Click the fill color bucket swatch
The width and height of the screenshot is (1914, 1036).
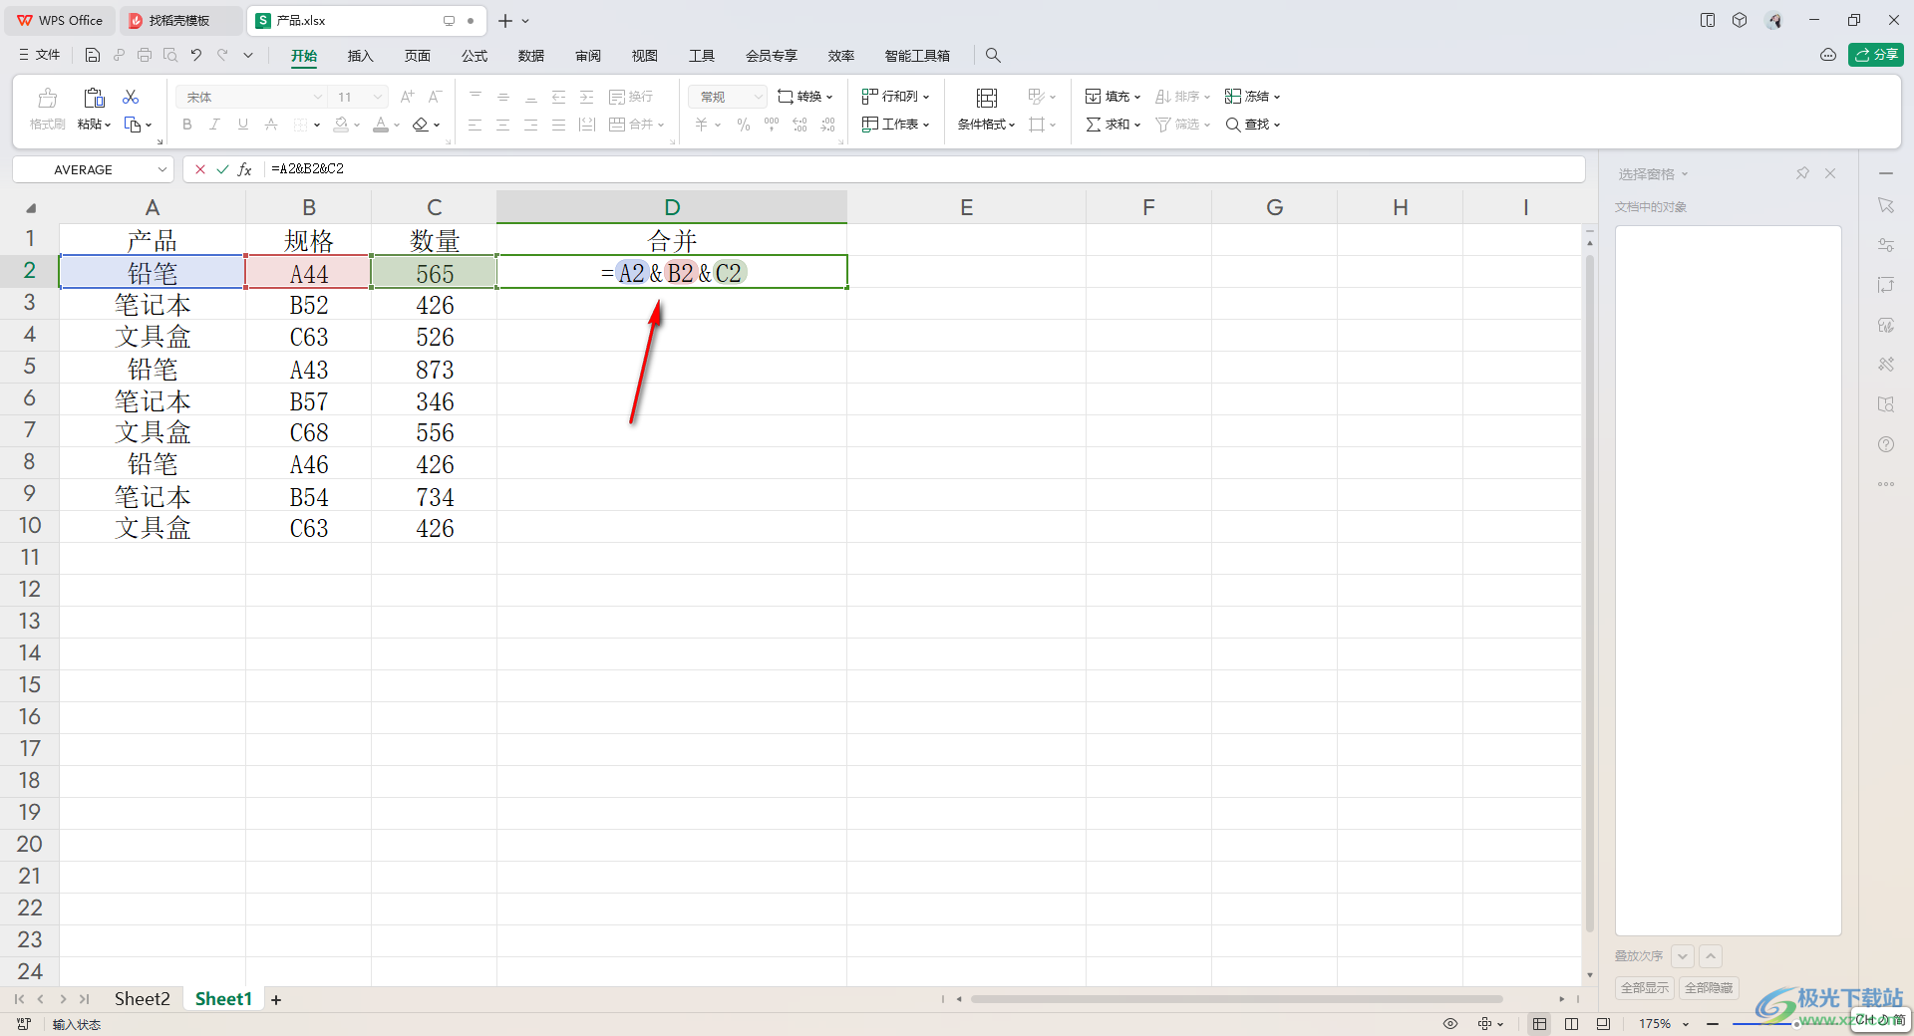tap(341, 125)
